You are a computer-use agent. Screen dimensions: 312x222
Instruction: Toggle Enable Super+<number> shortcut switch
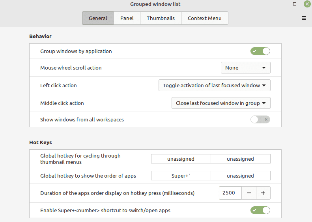pos(260,210)
